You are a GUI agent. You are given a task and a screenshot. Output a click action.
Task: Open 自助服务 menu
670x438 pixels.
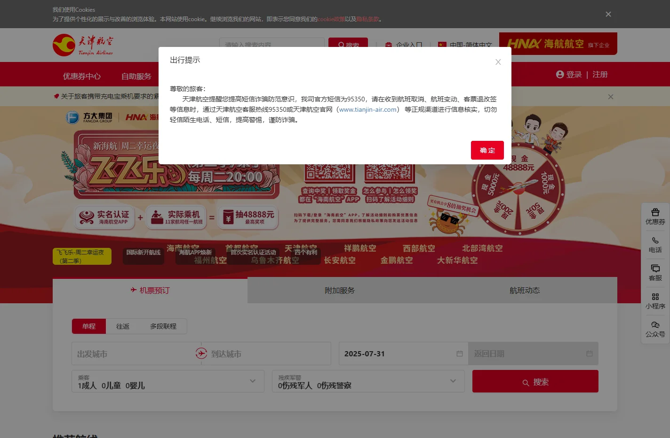click(136, 76)
